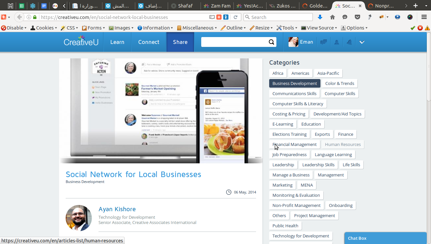Open the notifications bell icon in header
The width and height of the screenshot is (431, 244).
point(349,42)
